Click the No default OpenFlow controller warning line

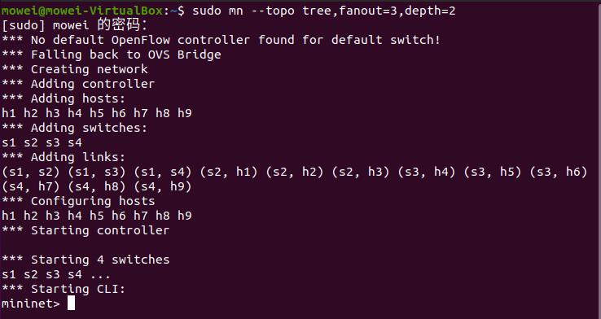click(222, 40)
